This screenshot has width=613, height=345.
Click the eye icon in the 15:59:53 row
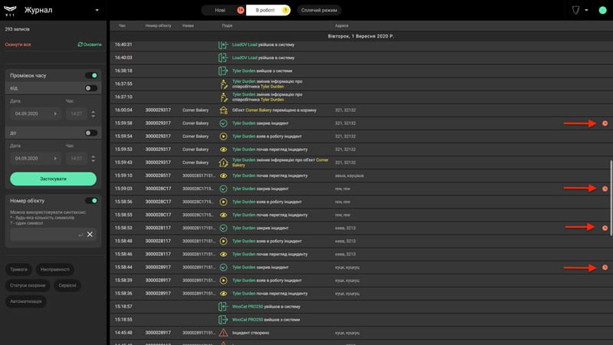223,149
